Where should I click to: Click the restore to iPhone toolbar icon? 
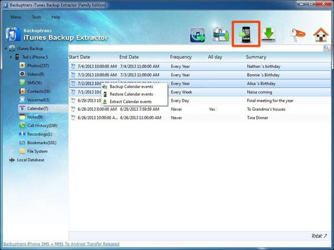point(246,35)
